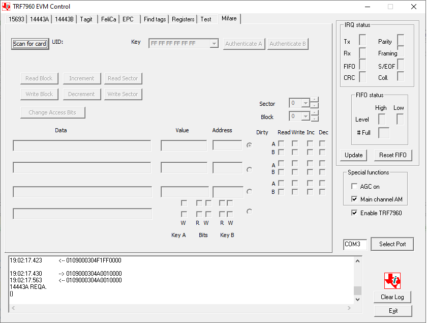Select the first Dirty radio button
Image resolution: width=427 pixels, height=323 pixels.
point(249,145)
